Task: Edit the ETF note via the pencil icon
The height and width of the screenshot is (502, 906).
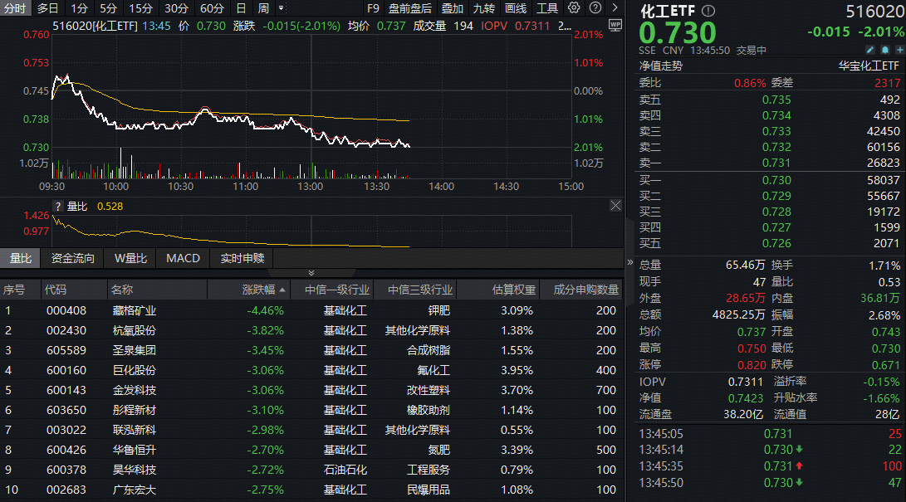Action: (870, 50)
